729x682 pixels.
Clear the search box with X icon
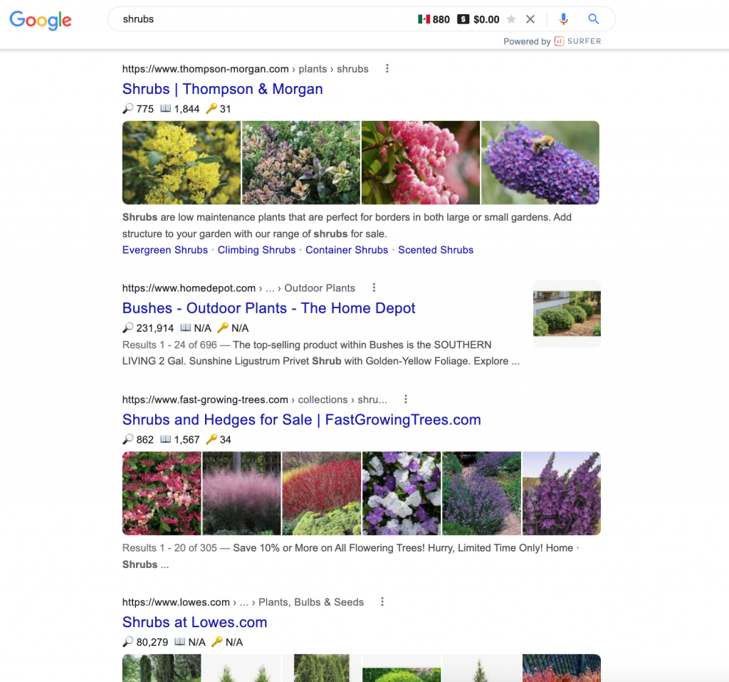(x=530, y=19)
